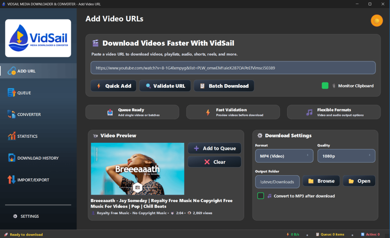Click the magnifier icon on Validate URL

coord(148,86)
